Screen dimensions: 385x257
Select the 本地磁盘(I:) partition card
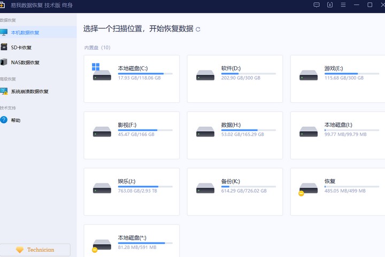tap(337, 135)
